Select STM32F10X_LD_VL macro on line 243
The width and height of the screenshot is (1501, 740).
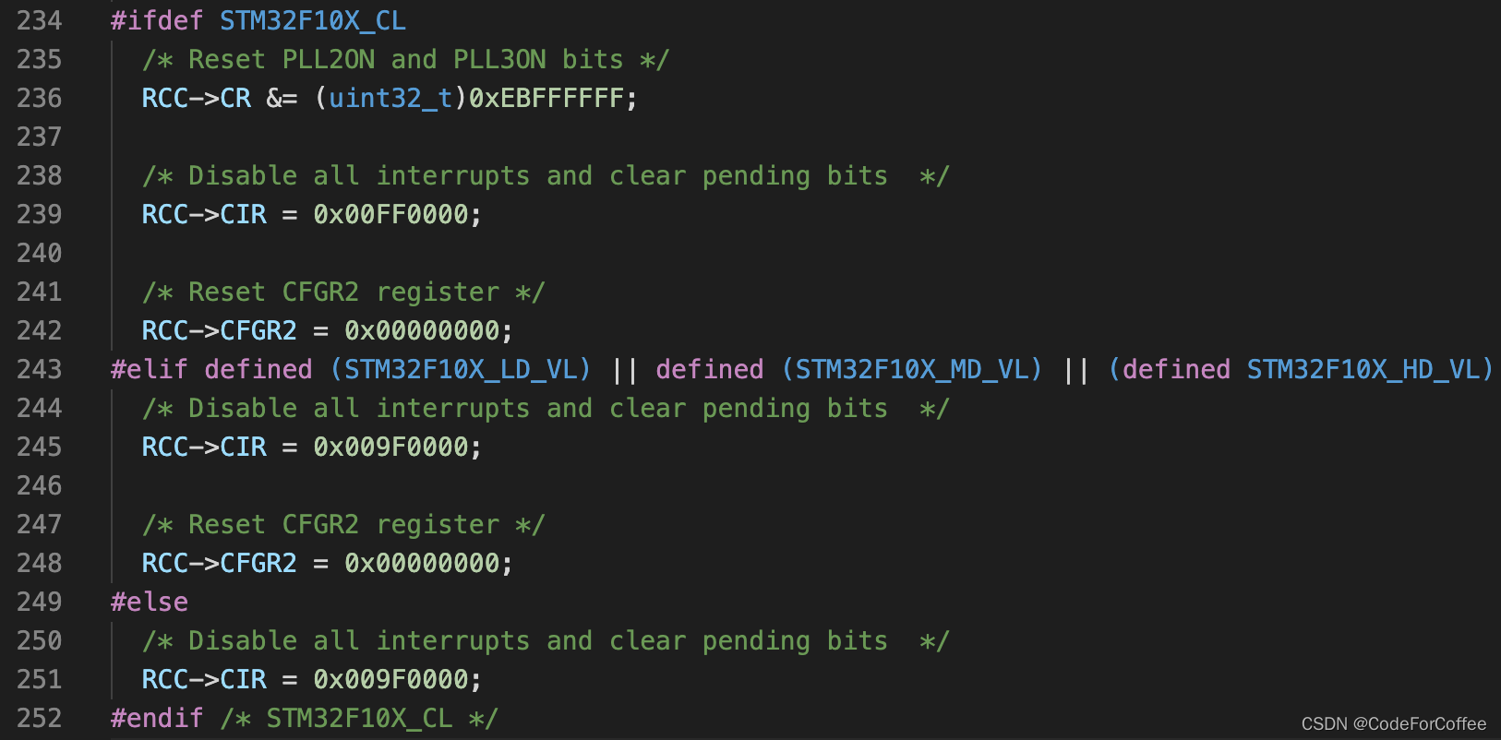point(461,369)
